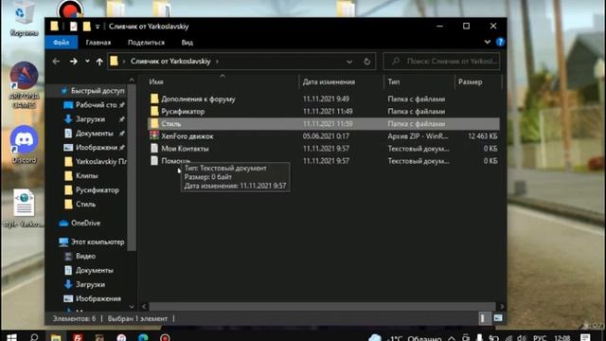Viewport: 606px width, 341px height.
Task: Click text file icon of Мои Контакты
Action: coord(154,148)
